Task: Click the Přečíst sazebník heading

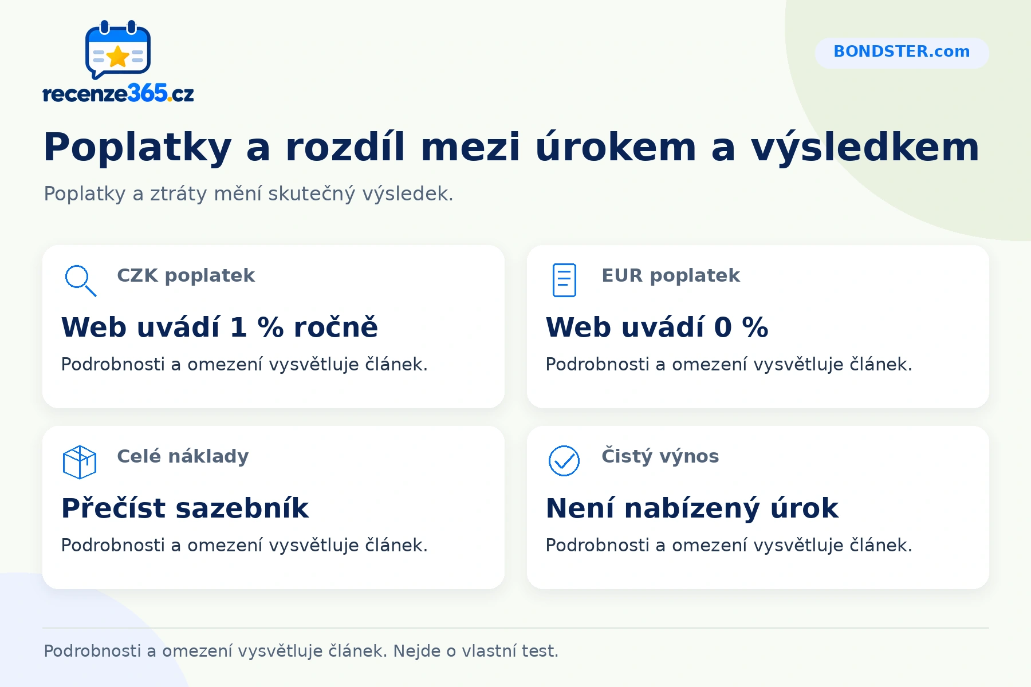Action: [185, 508]
